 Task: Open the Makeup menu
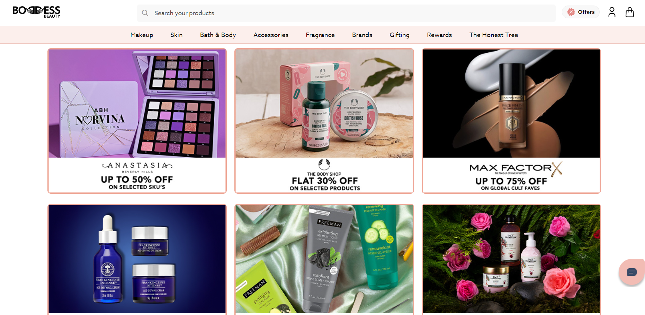click(x=142, y=35)
